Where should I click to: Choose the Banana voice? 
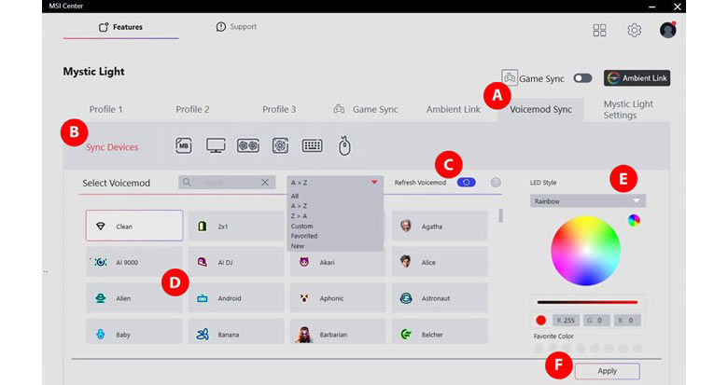236,331
